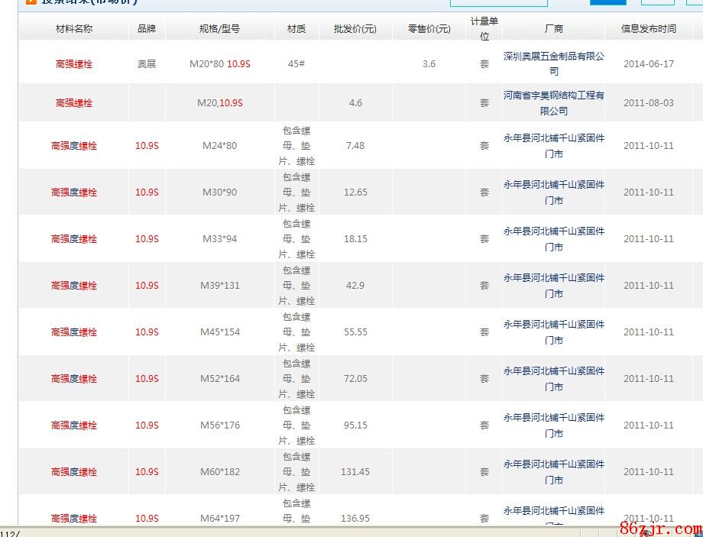Click the blue button above the table header
Screen dimensions: 703x537
coord(608,2)
